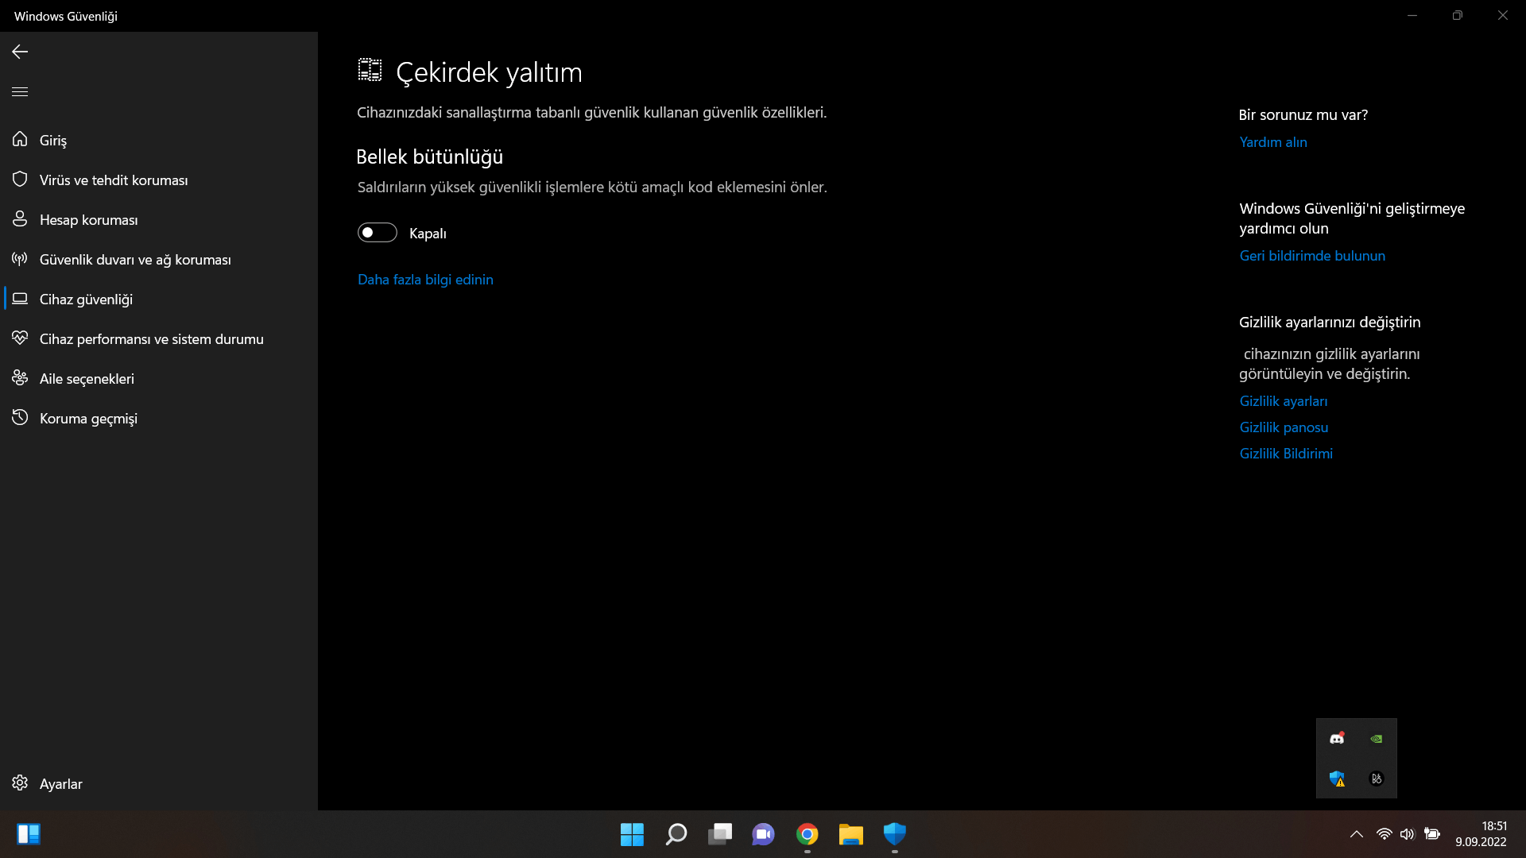Viewport: 1526px width, 858px height.
Task: Open Koruma geçmişi history
Action: coord(87,418)
